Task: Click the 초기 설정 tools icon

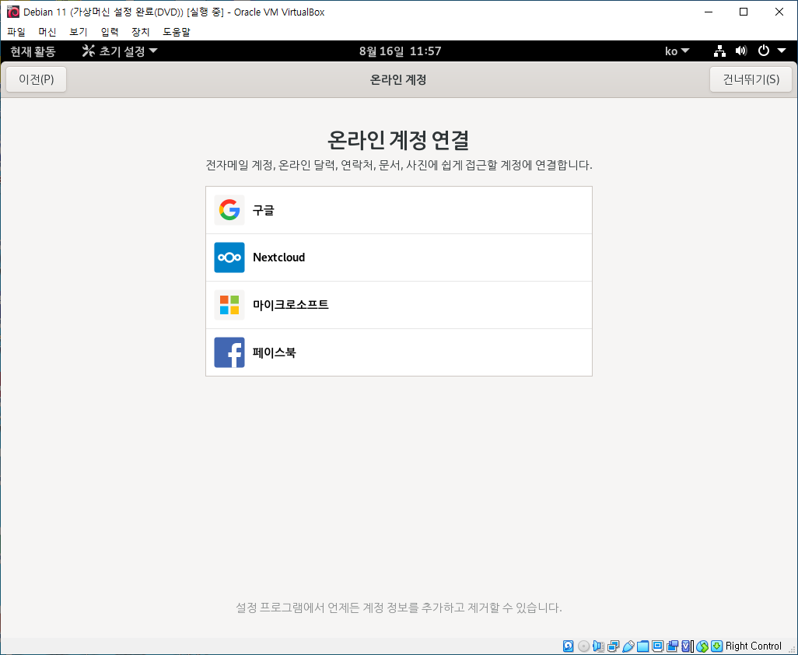Action: 89,51
